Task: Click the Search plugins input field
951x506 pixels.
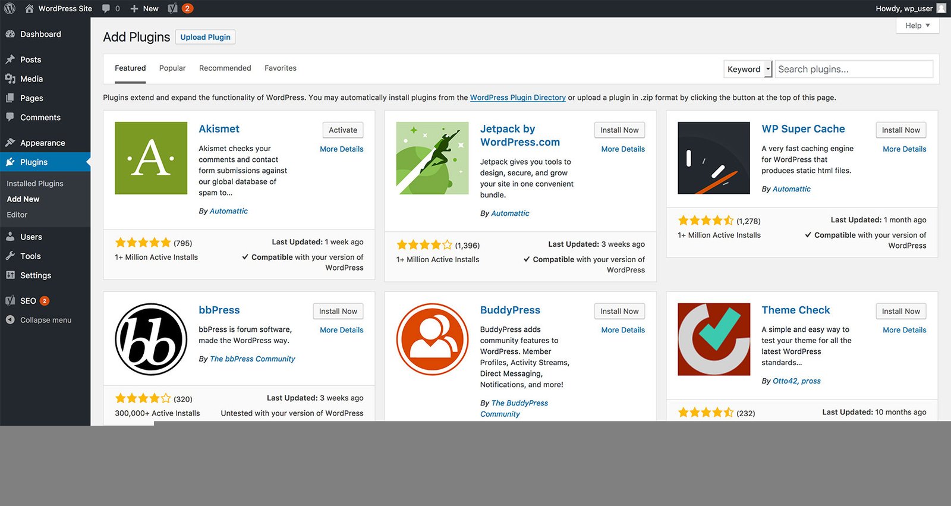Action: coord(854,69)
